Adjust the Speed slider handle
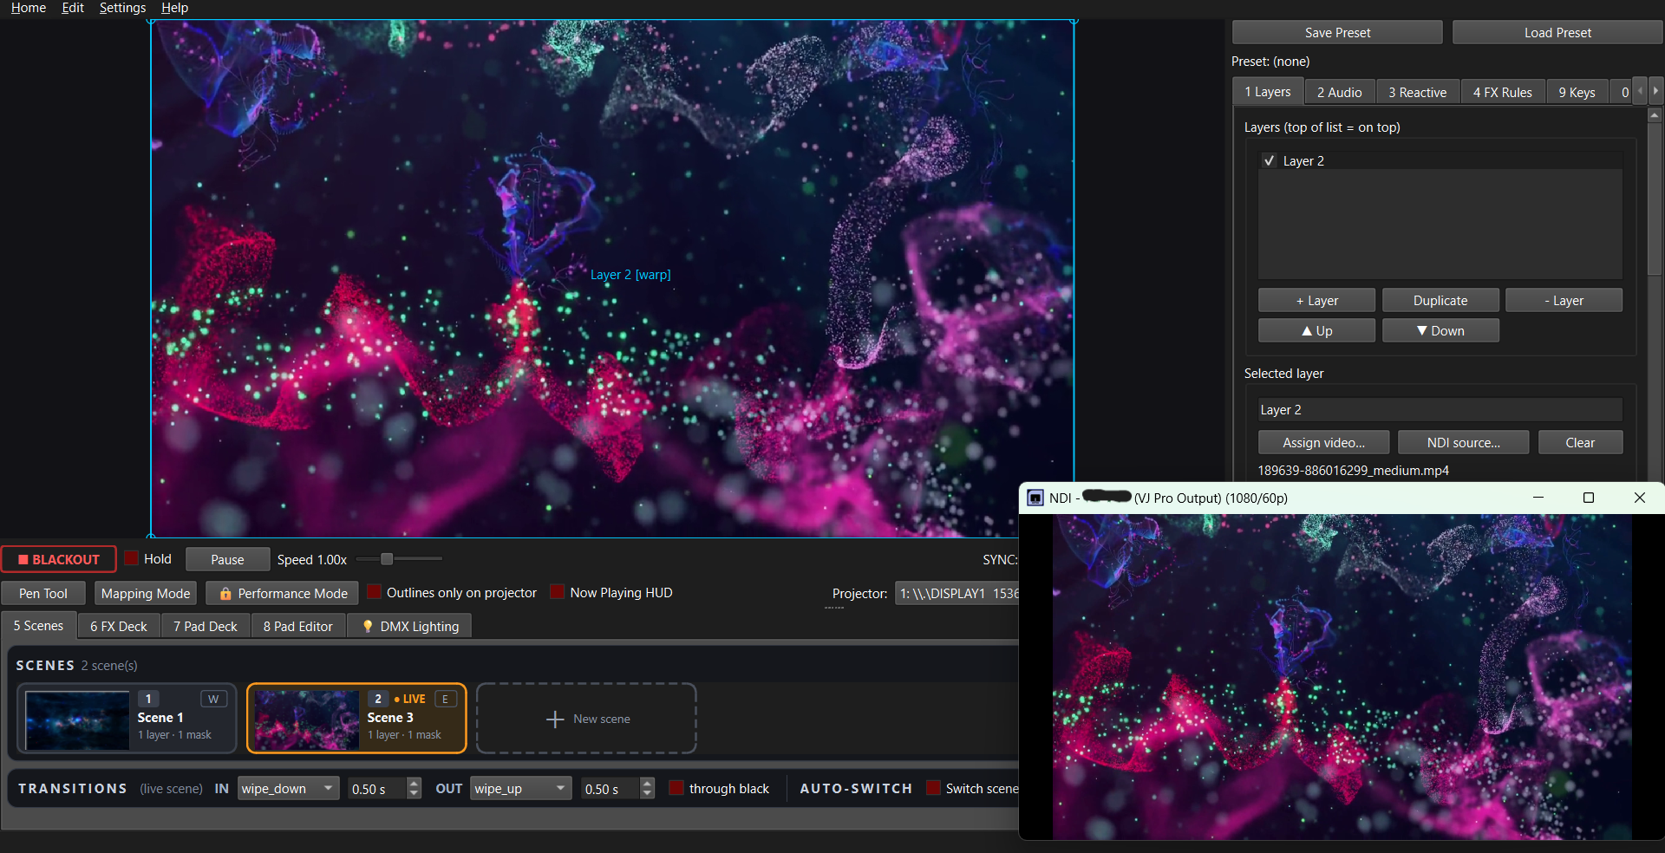Screen dimensions: 1665x853 point(387,559)
